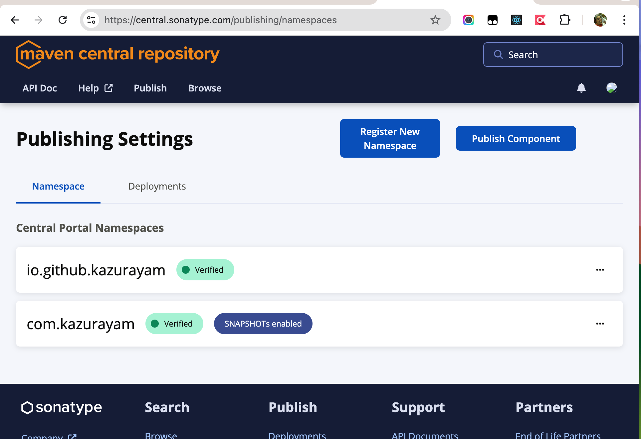
Task: Open the Browse menu item
Action: (x=205, y=88)
